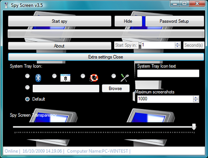Viewport: 208px width, 158px height.
Task: Start the spy session
Action: [59, 21]
